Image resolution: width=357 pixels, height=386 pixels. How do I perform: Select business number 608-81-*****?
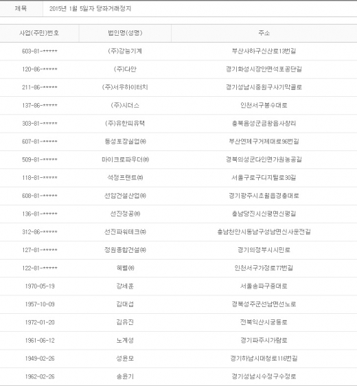(x=40, y=196)
